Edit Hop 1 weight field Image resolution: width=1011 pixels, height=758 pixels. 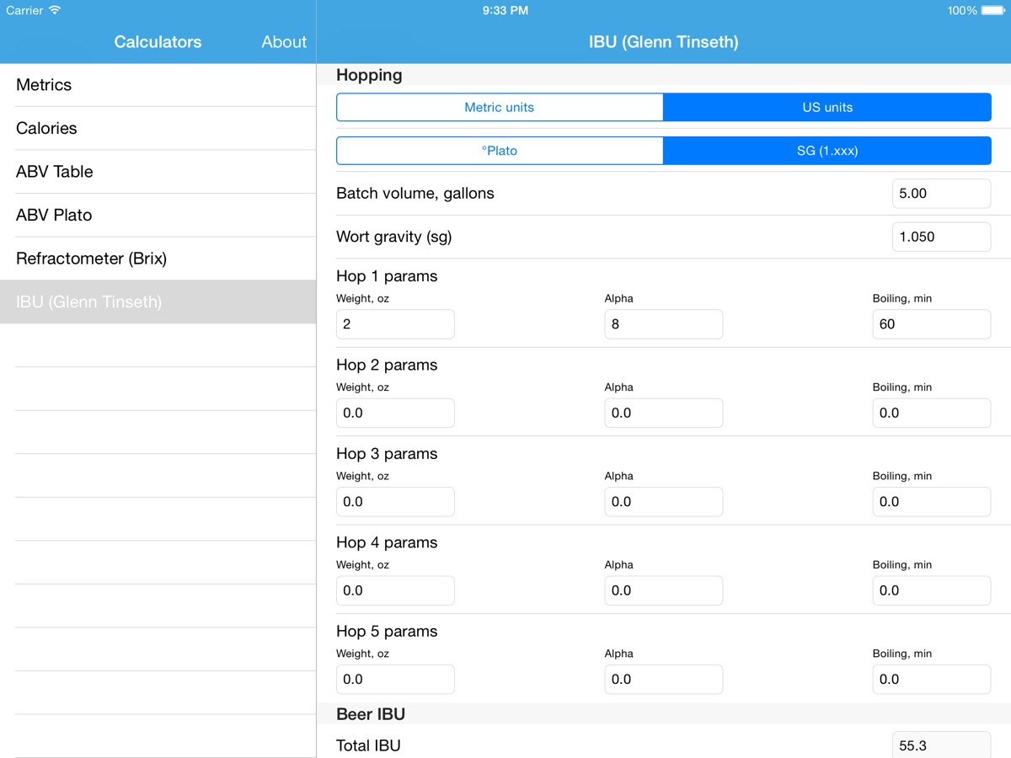(395, 324)
